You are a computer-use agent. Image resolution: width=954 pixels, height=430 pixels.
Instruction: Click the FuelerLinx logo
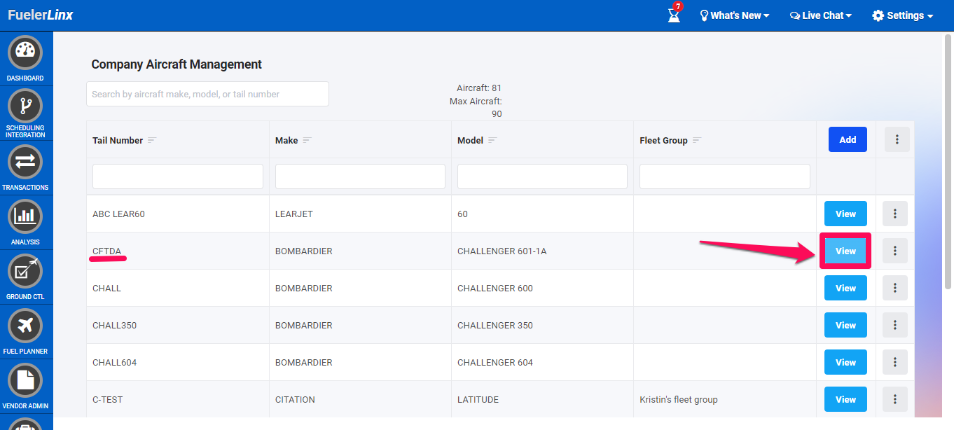41,15
